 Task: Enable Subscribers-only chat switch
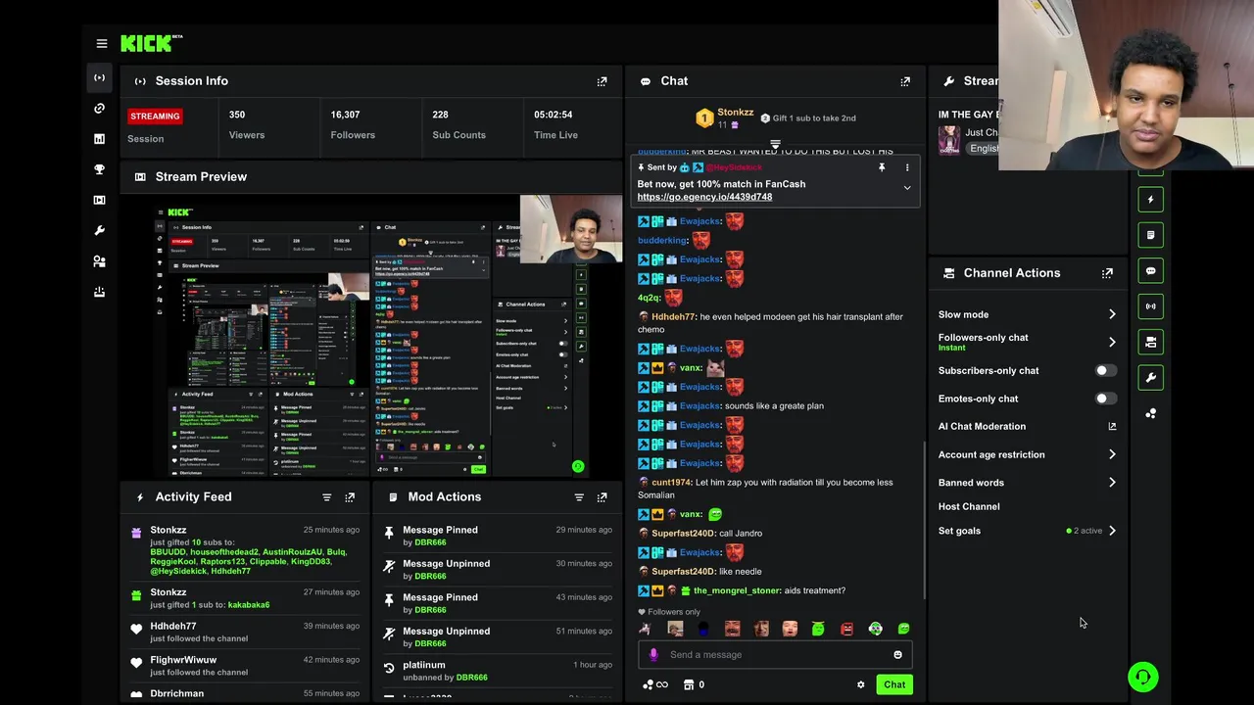pos(1105,371)
